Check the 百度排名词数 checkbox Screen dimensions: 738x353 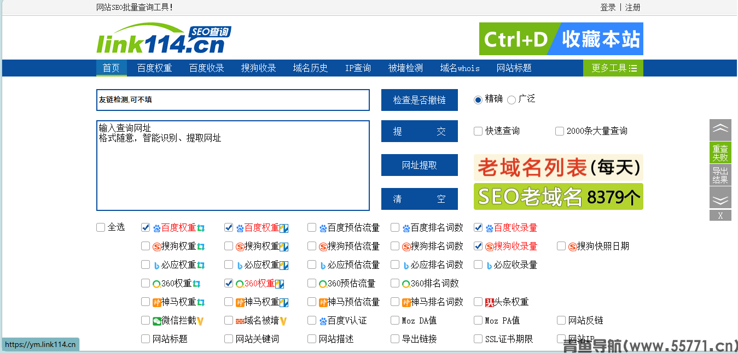pyautogui.click(x=395, y=227)
